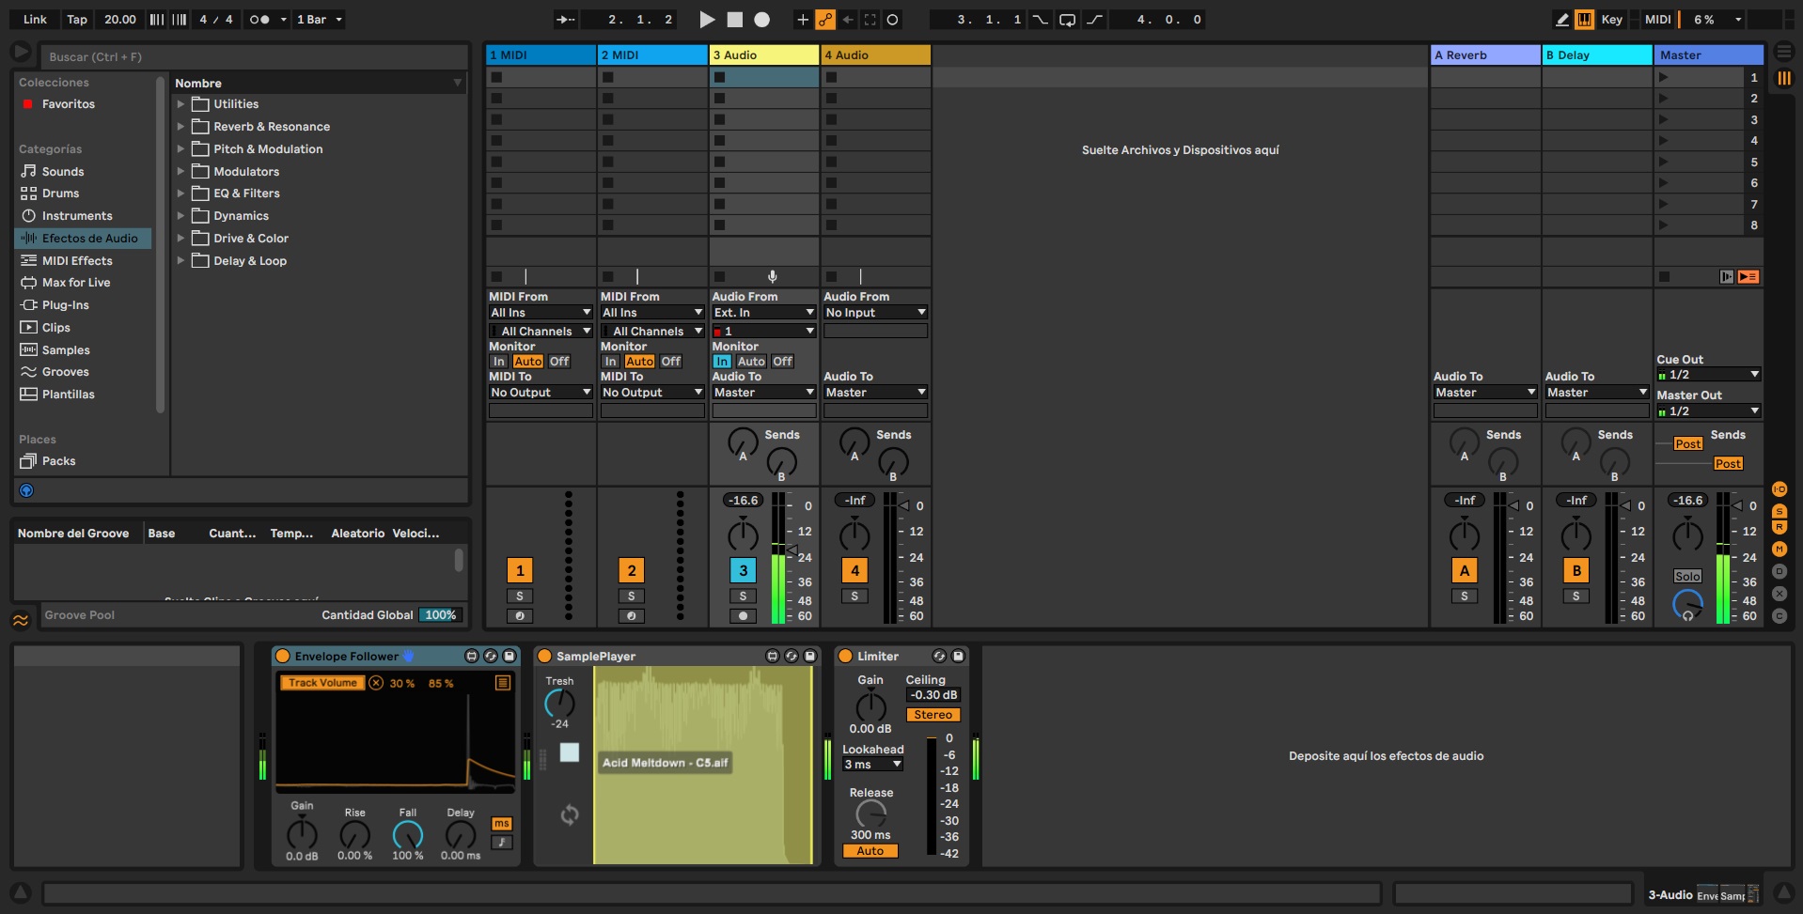Click the track 3 volume fader
The image size is (1803, 914).
click(791, 550)
